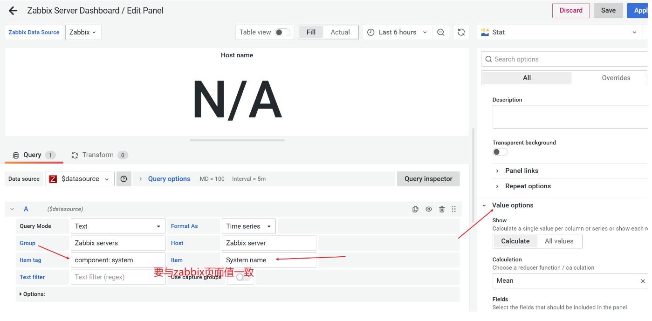
Task: Open the Mean calculation dropdown
Action: (565, 281)
